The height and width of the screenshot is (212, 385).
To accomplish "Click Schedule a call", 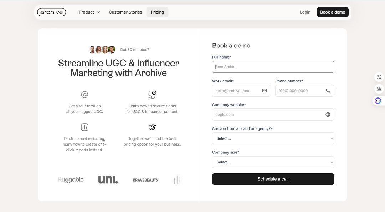I will click(273, 179).
